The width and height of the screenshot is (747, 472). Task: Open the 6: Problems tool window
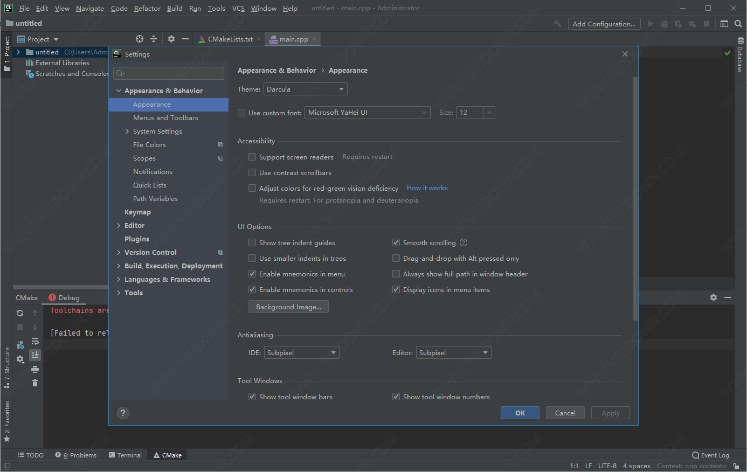(76, 455)
